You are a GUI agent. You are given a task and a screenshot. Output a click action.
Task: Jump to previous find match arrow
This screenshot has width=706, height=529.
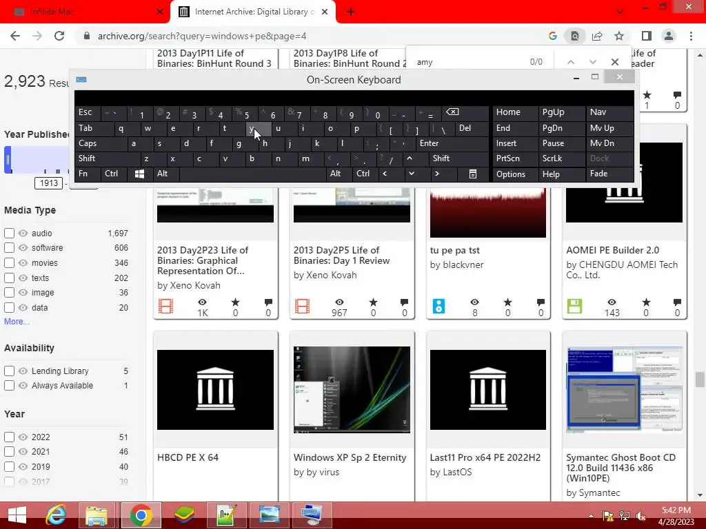(570, 62)
